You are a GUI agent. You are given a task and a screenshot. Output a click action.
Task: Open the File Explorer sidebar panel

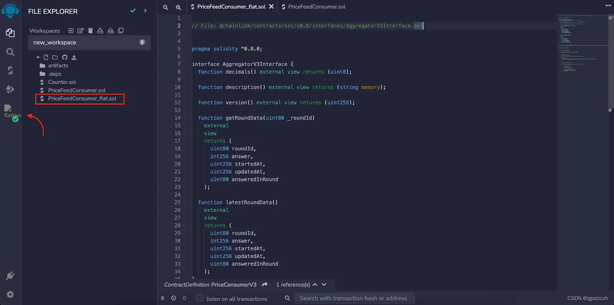(10, 33)
